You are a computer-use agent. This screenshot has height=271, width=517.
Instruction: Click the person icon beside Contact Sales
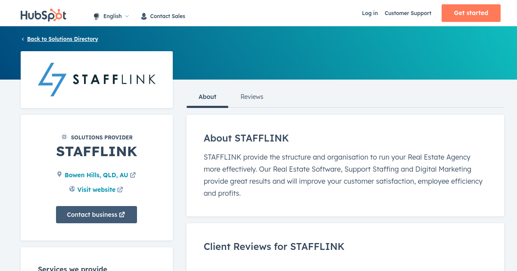(144, 16)
